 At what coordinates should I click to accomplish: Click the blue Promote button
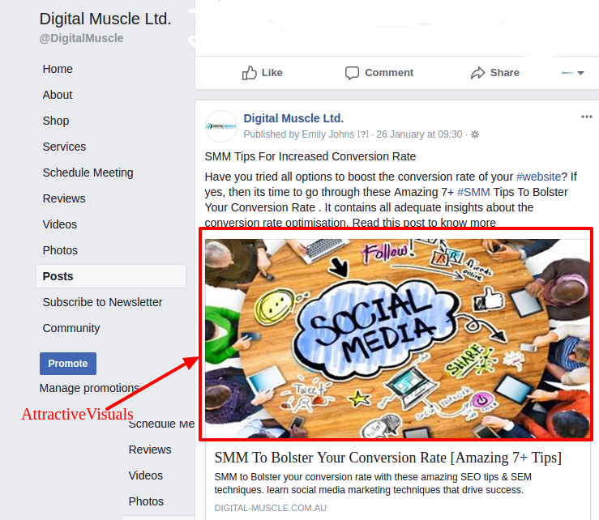point(68,364)
